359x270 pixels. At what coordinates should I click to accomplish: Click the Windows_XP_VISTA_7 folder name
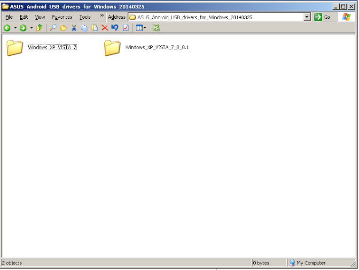(52, 47)
